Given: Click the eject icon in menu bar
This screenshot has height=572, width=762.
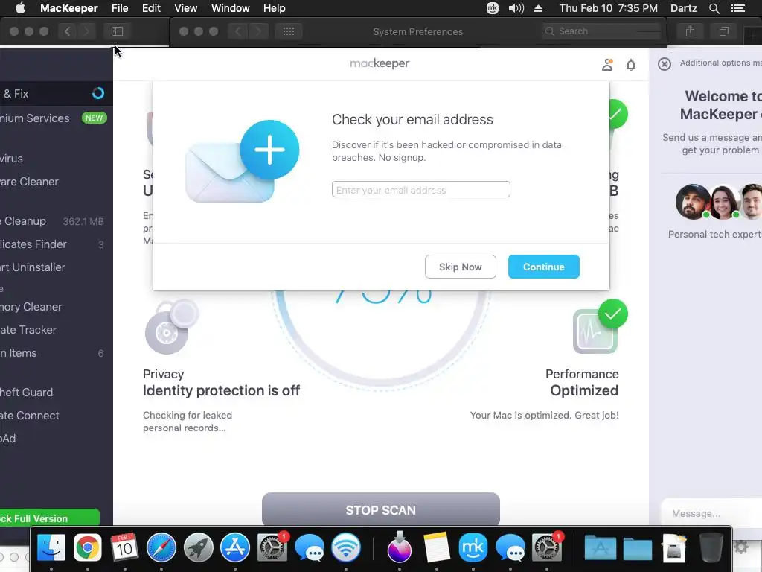Looking at the screenshot, I should point(539,8).
